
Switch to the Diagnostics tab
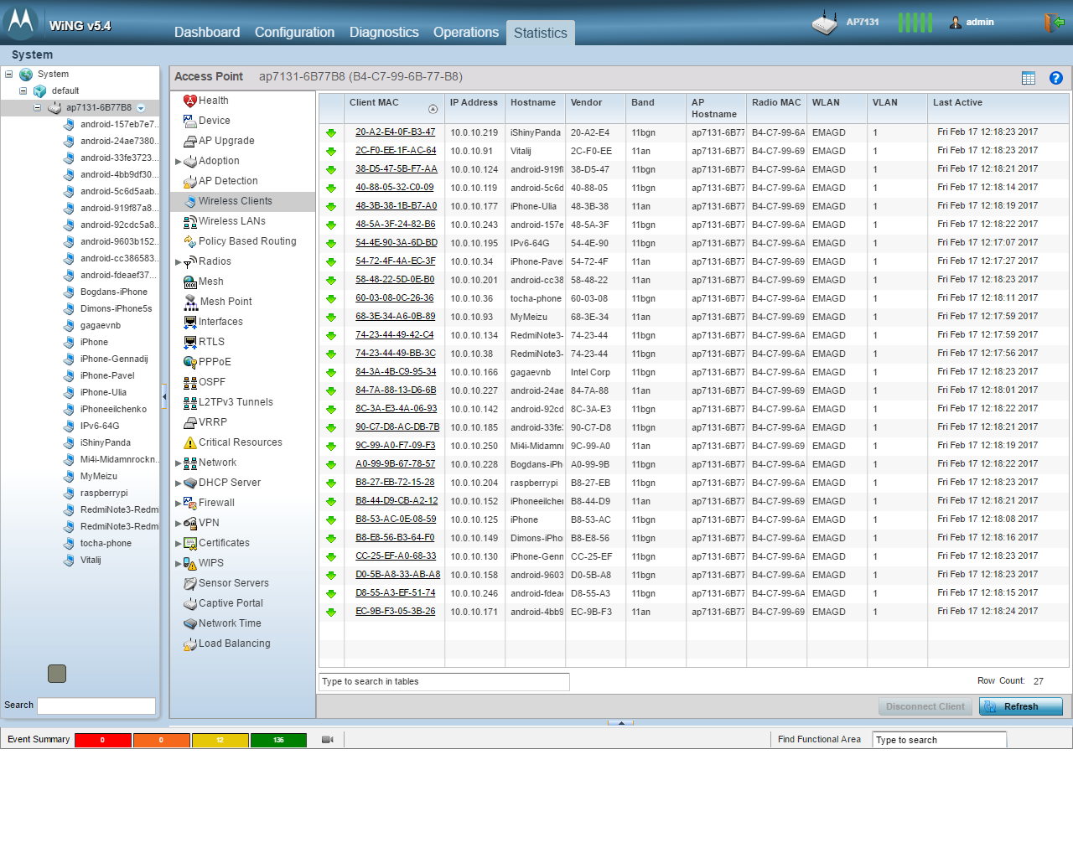(384, 32)
